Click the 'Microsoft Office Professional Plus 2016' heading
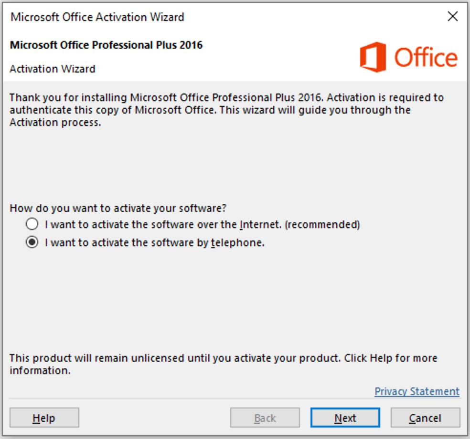The width and height of the screenshot is (470, 439). pos(106,45)
